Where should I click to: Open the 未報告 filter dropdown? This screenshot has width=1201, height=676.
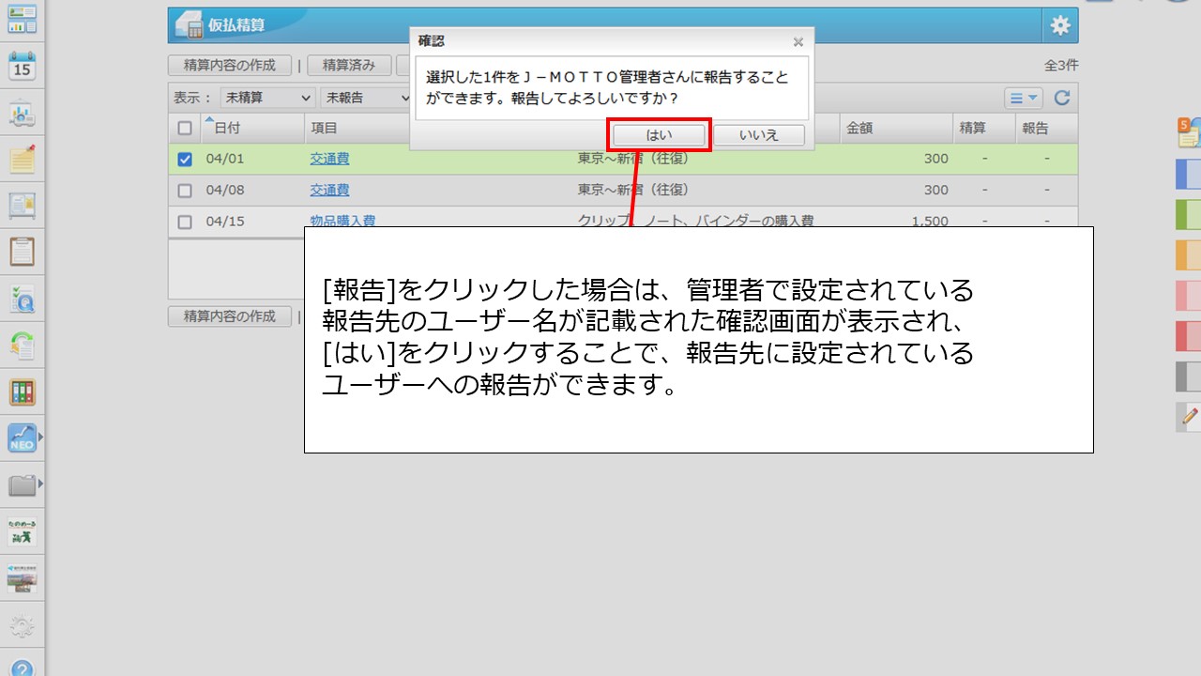point(366,98)
